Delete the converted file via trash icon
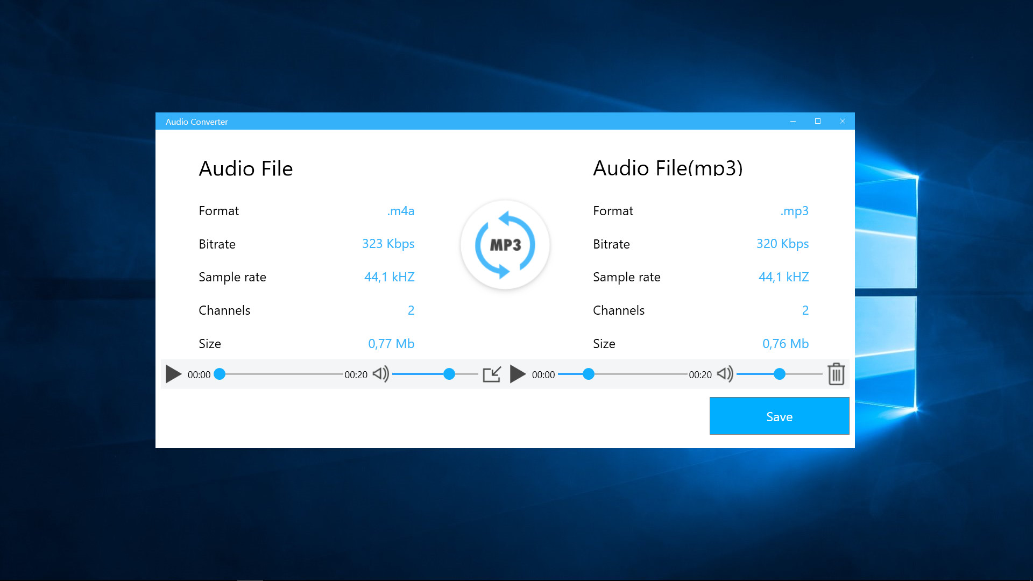This screenshot has height=581, width=1033. pyautogui.click(x=836, y=374)
